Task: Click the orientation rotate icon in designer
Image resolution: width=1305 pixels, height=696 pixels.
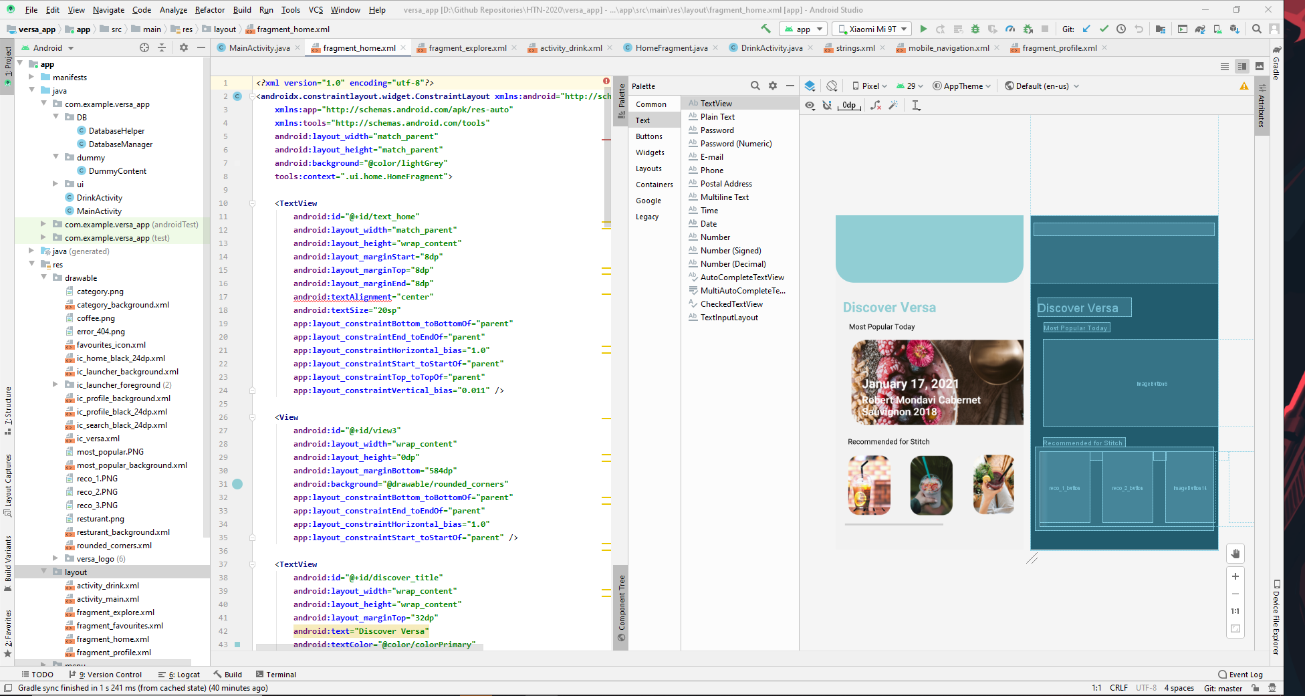Action: (832, 86)
